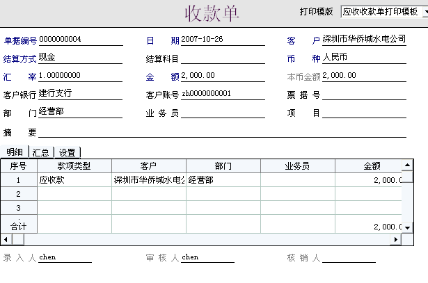The image size is (428, 283).
Task: Click the 录入人 field showing chen
Action: click(x=65, y=257)
